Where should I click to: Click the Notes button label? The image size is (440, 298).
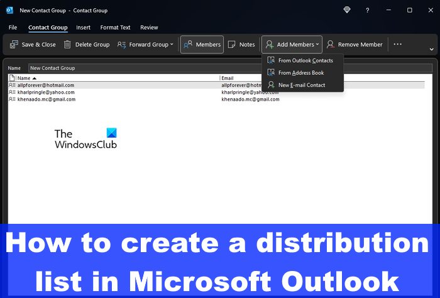(x=247, y=45)
